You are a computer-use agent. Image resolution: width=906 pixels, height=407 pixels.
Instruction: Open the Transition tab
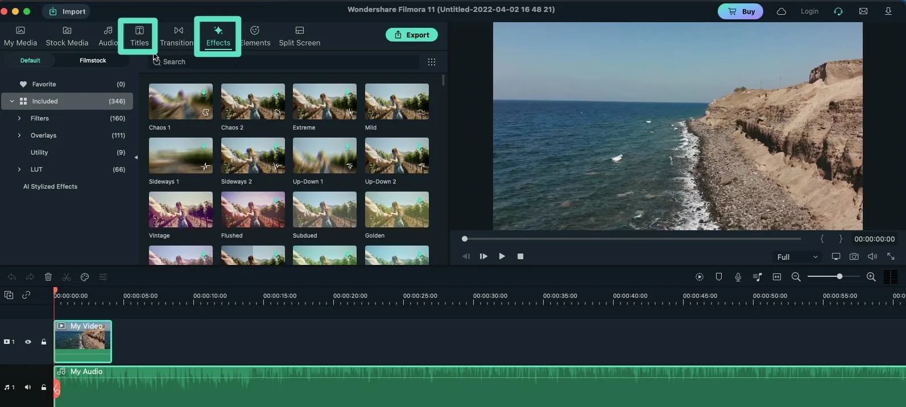[178, 36]
